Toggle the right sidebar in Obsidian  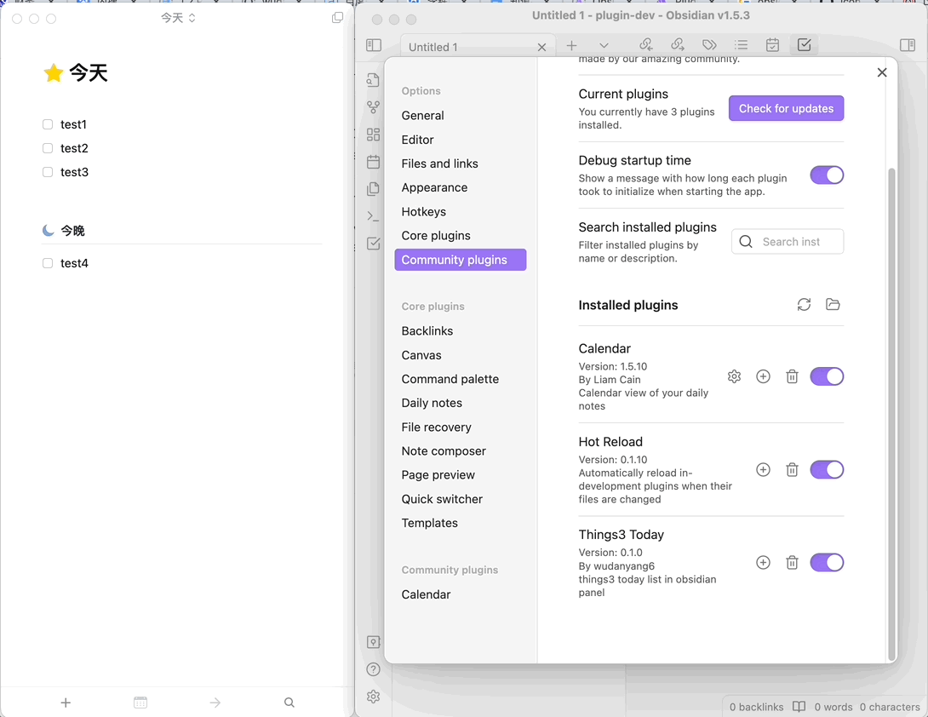click(908, 45)
